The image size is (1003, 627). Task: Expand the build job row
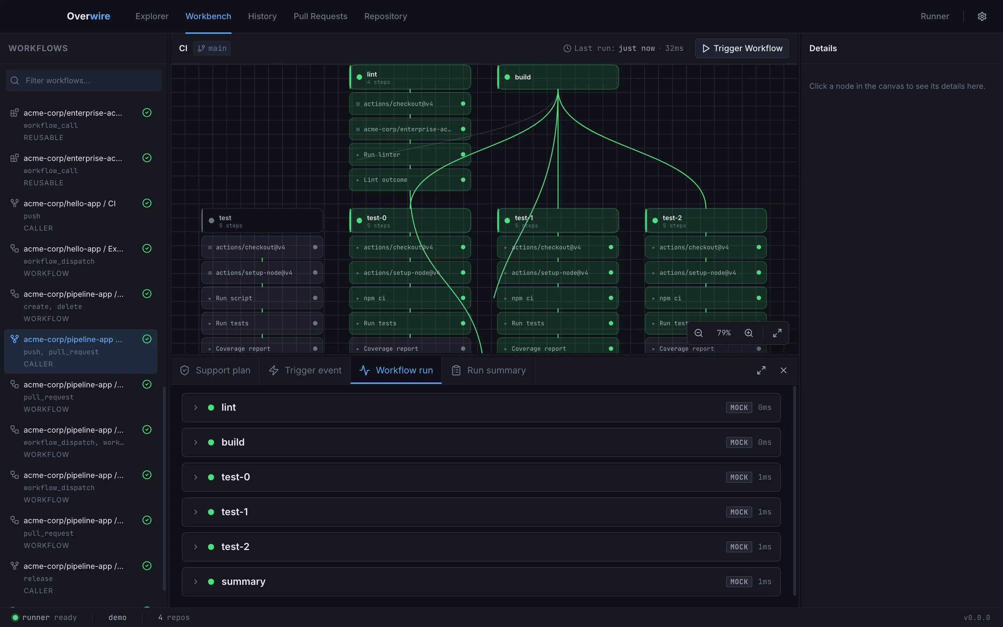point(196,442)
